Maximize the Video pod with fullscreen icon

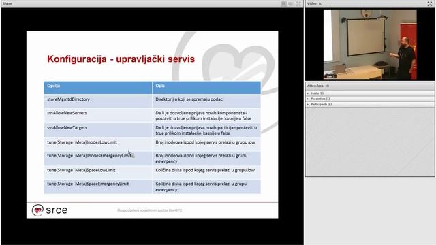430,3
